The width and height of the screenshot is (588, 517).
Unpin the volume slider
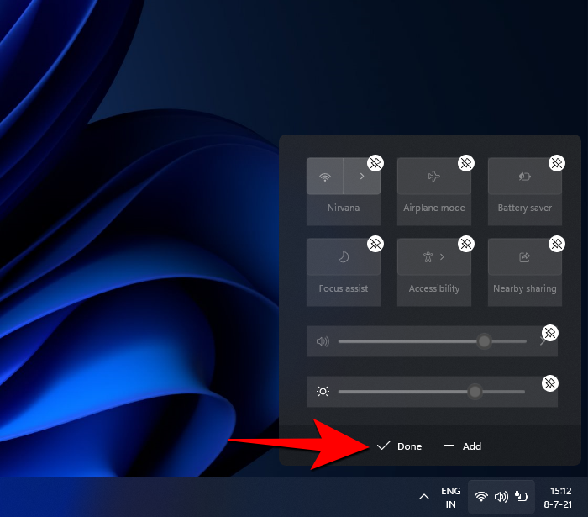point(550,333)
